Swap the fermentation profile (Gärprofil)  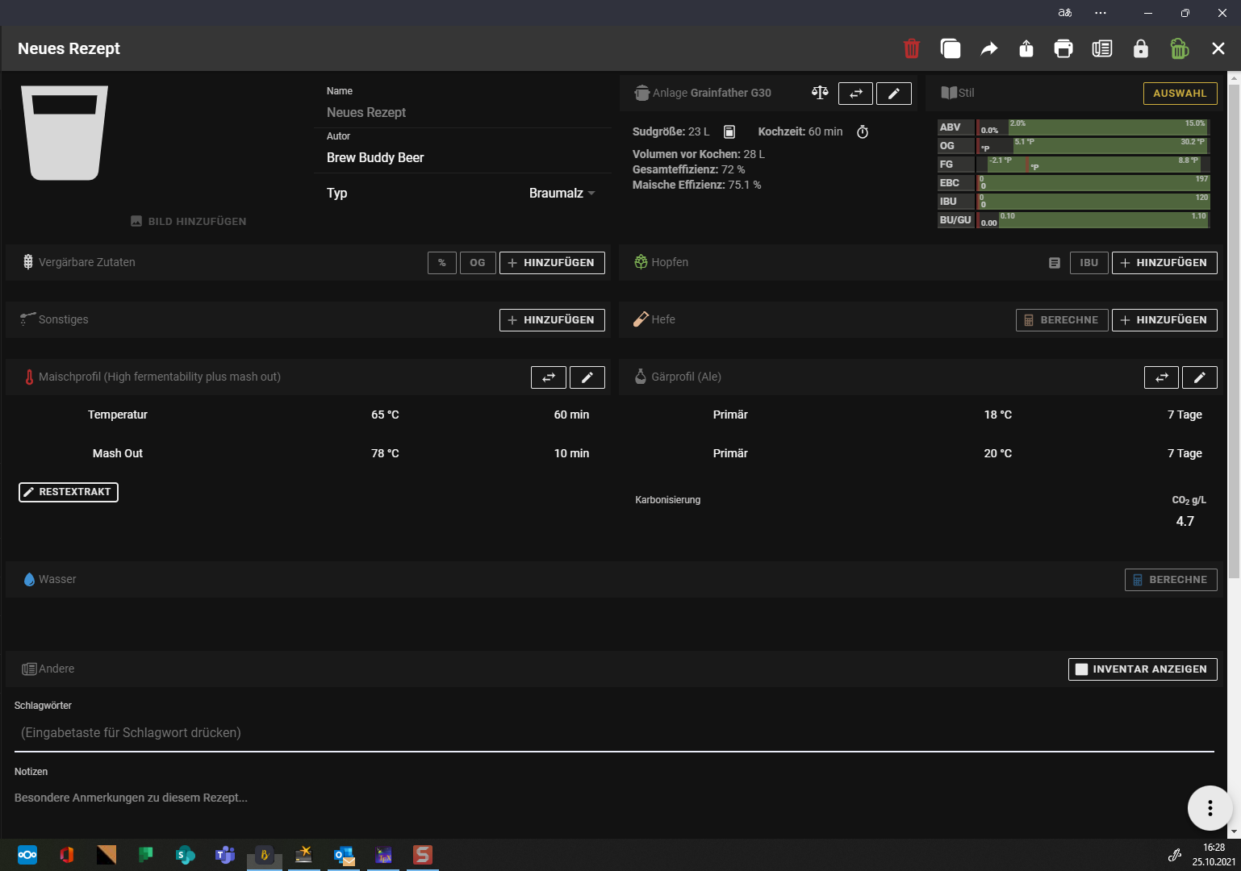[1161, 377]
